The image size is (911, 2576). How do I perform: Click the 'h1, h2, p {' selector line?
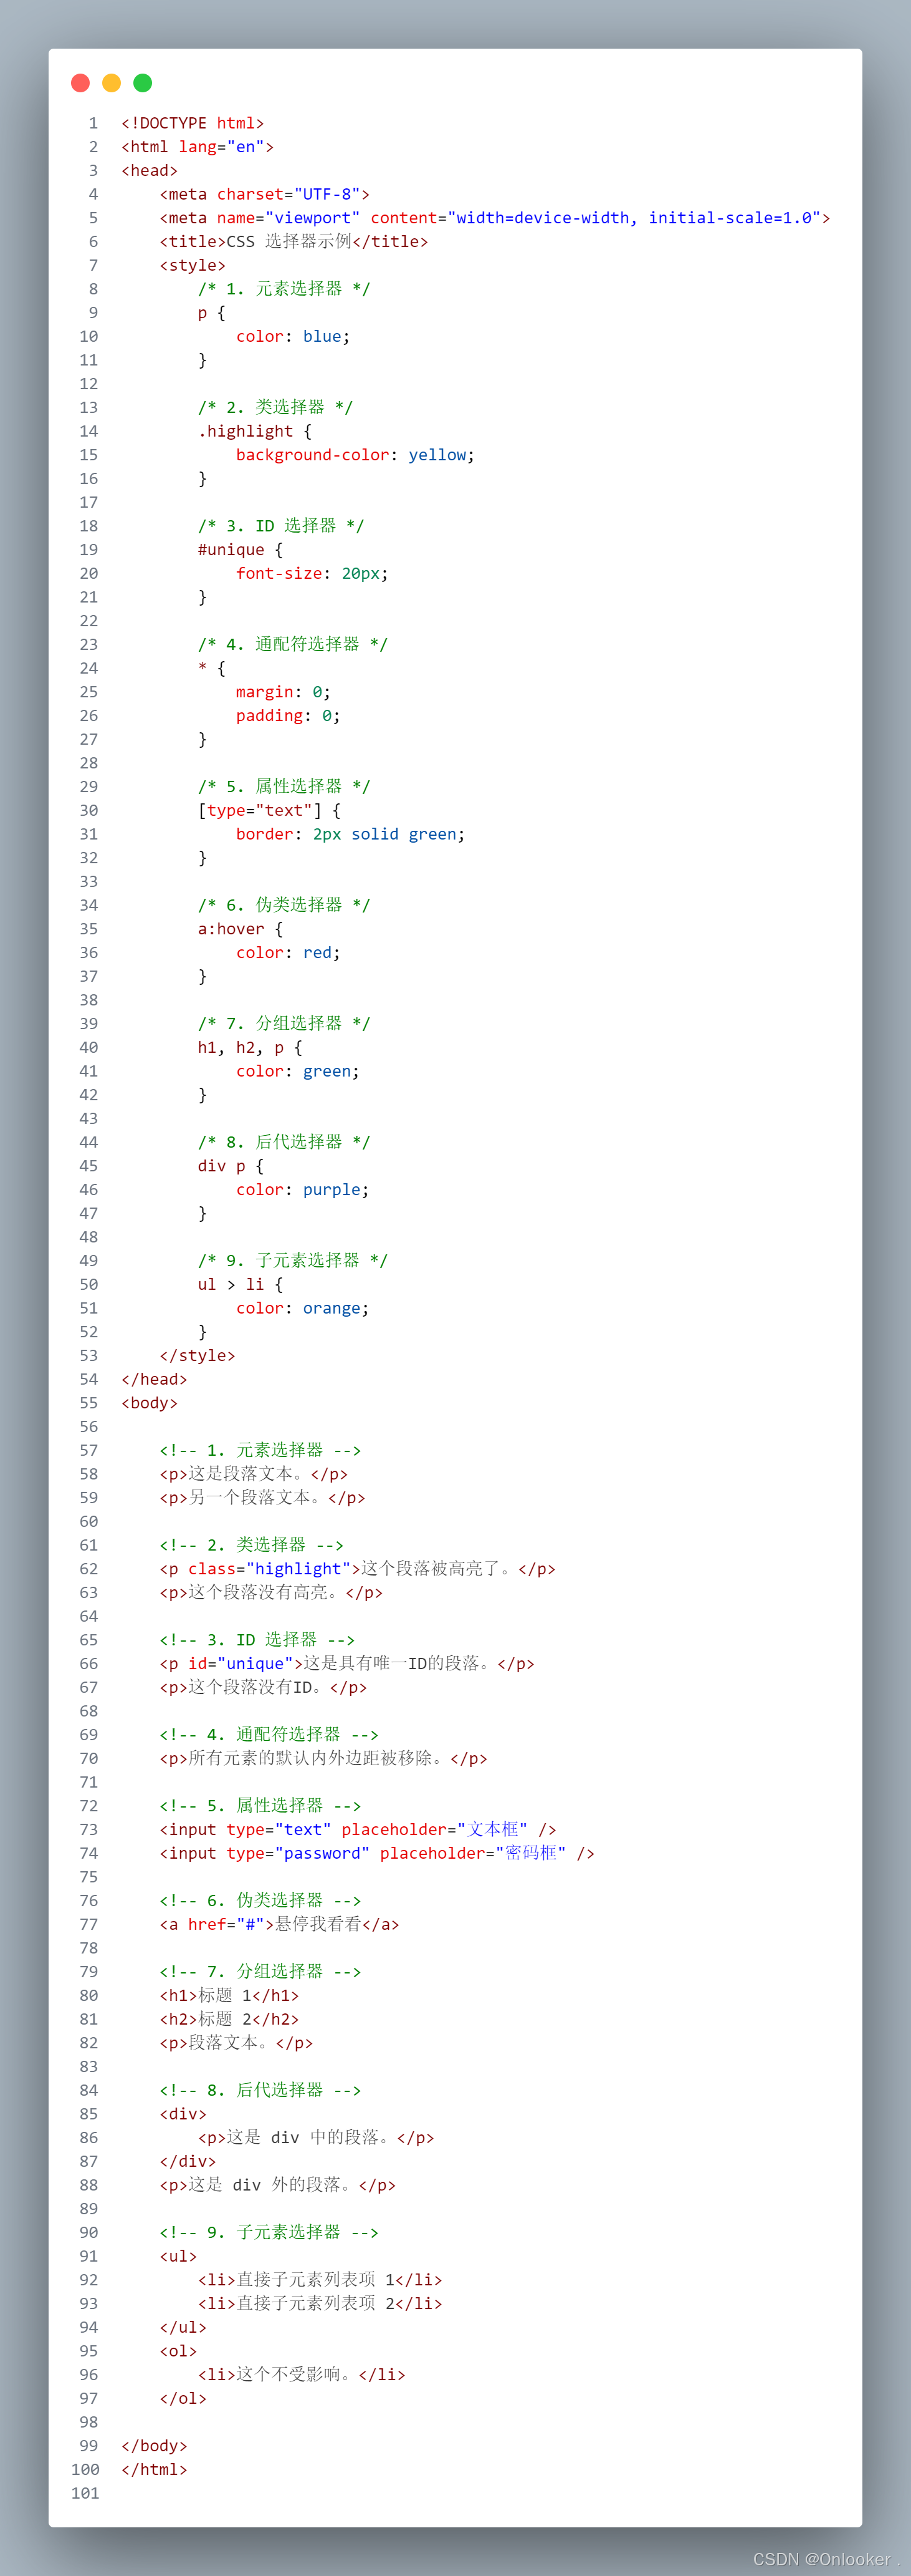pyautogui.click(x=250, y=1047)
